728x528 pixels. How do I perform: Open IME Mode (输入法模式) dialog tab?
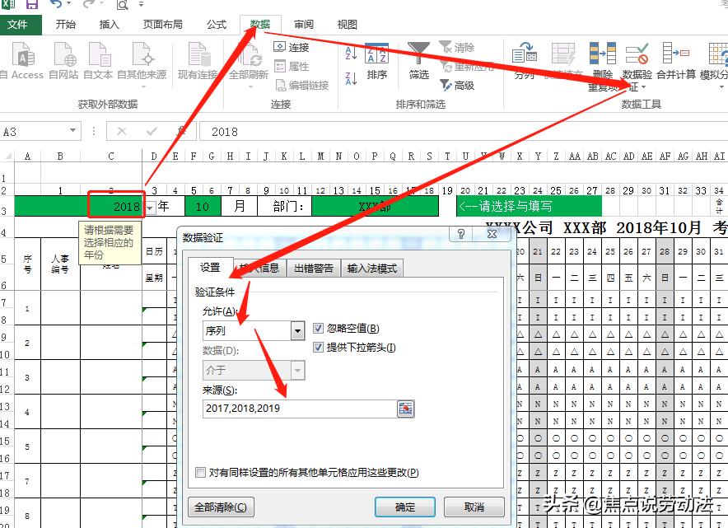pyautogui.click(x=372, y=268)
